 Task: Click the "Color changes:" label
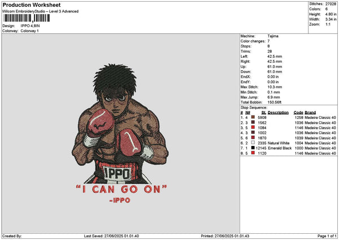(x=253, y=41)
